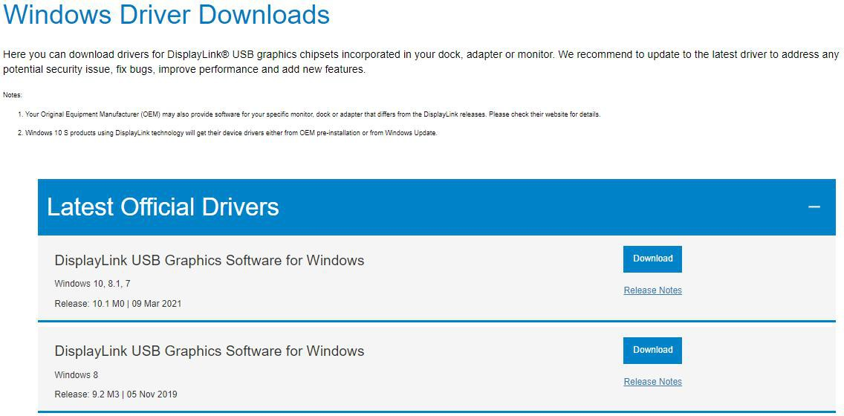
Task: Collapse the Latest Official Drivers section
Action: tap(814, 207)
